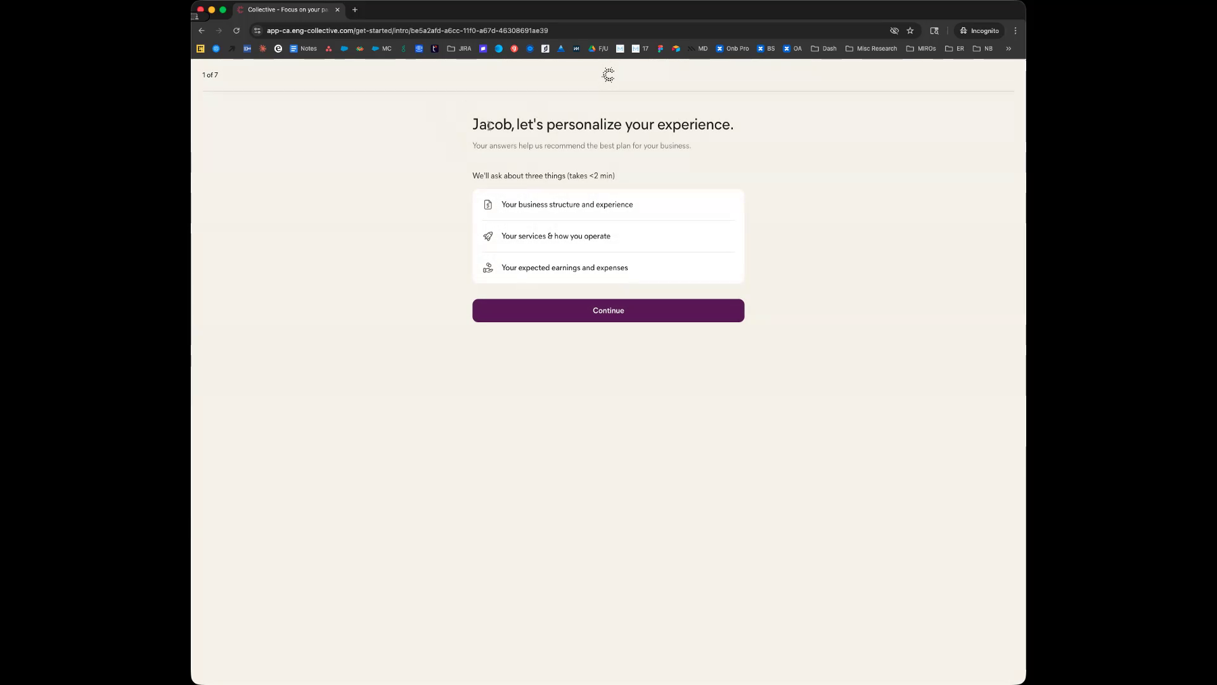View site information icon in address bar
Image resolution: width=1217 pixels, height=685 pixels.
[x=257, y=30]
